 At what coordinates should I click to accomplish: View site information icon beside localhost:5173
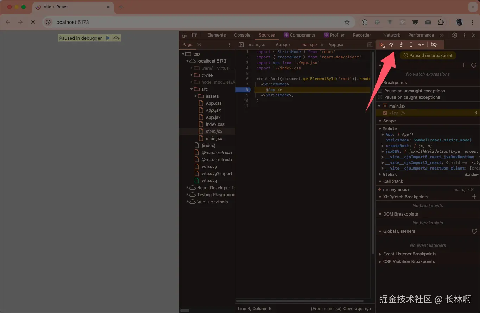49,22
